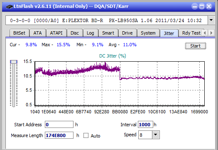Switch to the Drive tab
Screen dimensions: 218x150
coord(127,33)
